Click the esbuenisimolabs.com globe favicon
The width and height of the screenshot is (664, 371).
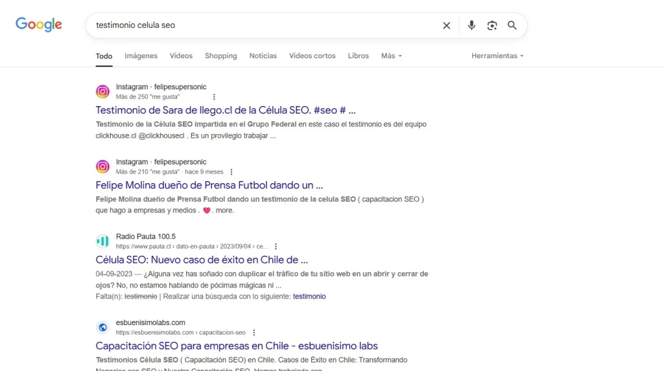[x=102, y=327]
